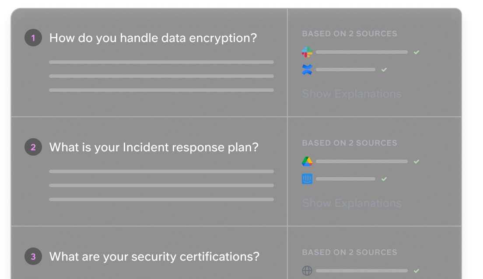Screen dimensions: 483x279
Task: Open the "What is your Incident response plan?" question
Action: [x=154, y=147]
